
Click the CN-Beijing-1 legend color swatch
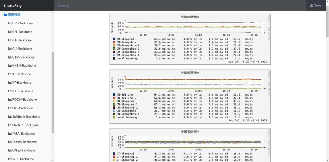[x=114, y=98]
